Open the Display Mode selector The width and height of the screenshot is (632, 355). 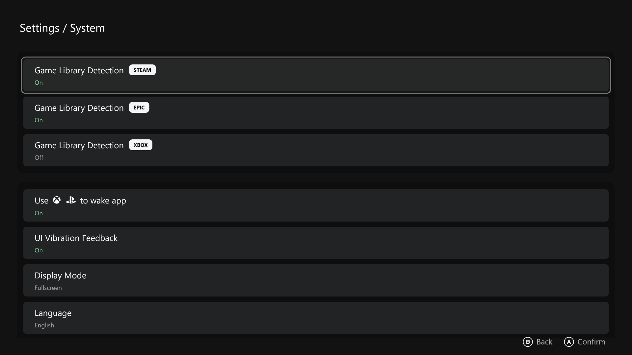click(x=316, y=280)
